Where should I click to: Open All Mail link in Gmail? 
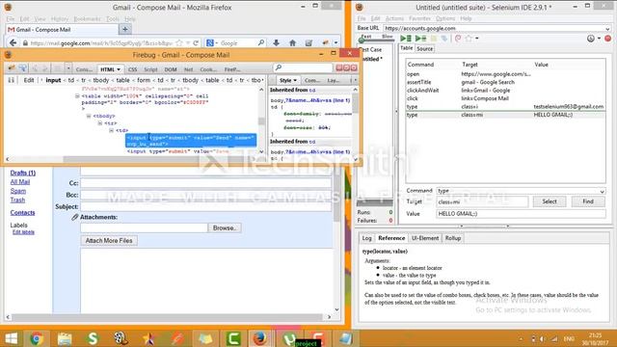click(x=20, y=182)
